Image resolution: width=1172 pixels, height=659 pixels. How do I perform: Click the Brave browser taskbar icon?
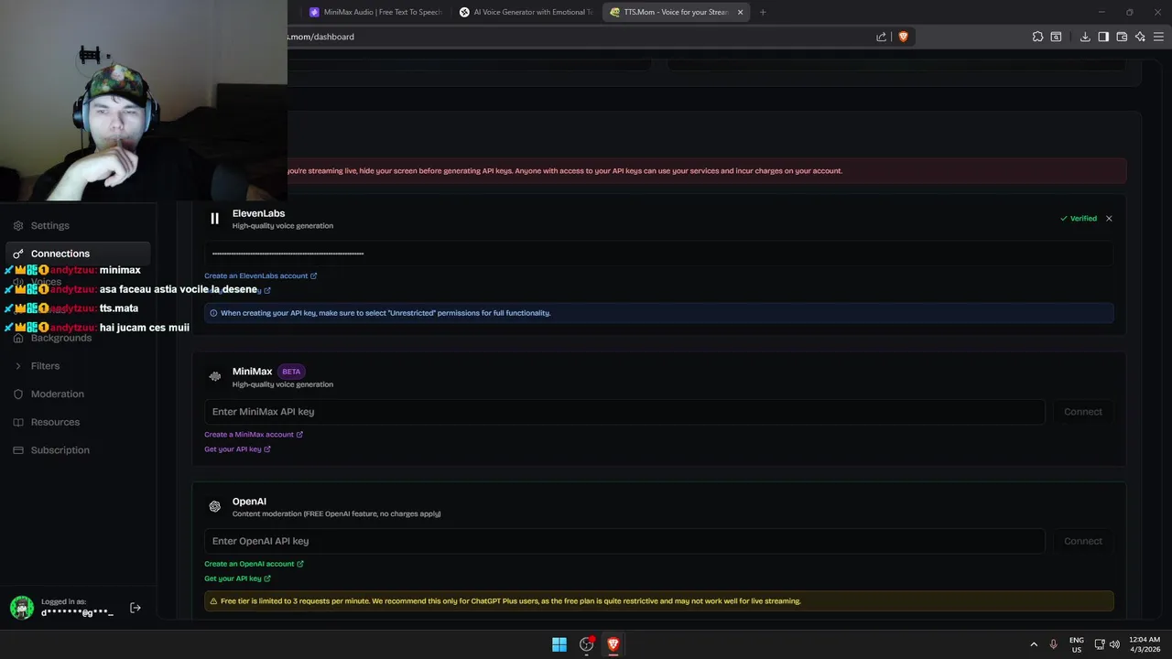pos(613,644)
